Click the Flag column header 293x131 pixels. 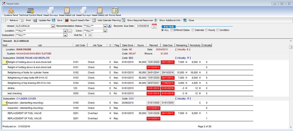pyautogui.click(x=117, y=45)
